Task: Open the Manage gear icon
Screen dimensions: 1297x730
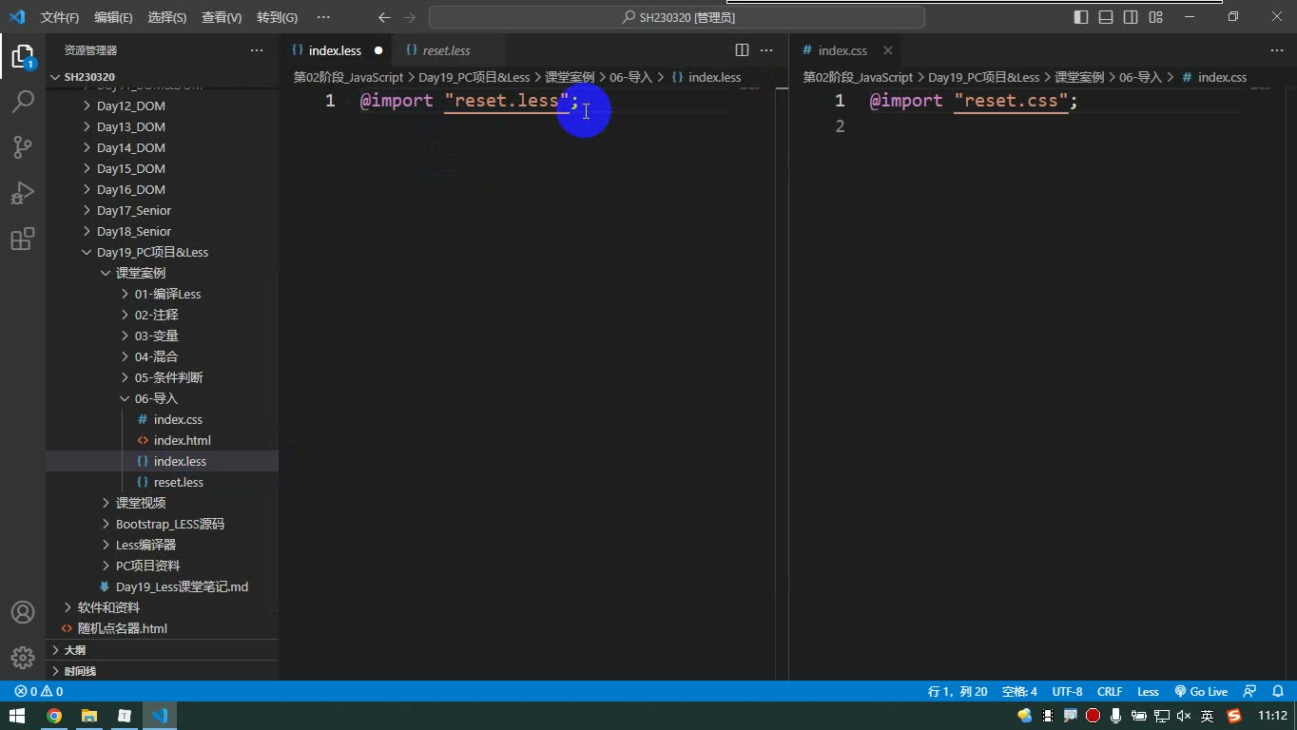Action: coord(23,658)
